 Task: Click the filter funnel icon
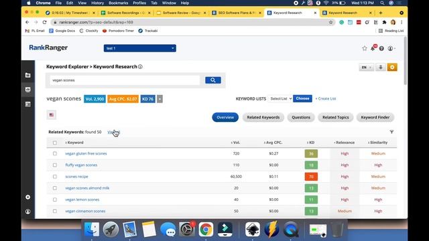[x=391, y=132]
